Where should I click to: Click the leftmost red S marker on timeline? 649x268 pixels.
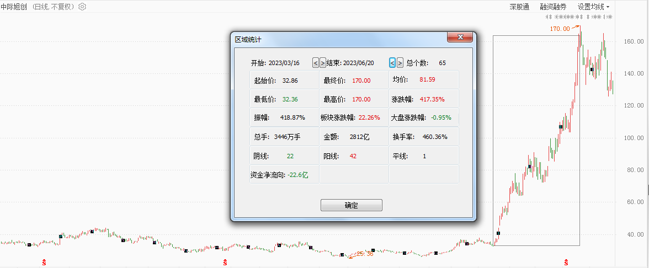pyautogui.click(x=44, y=260)
